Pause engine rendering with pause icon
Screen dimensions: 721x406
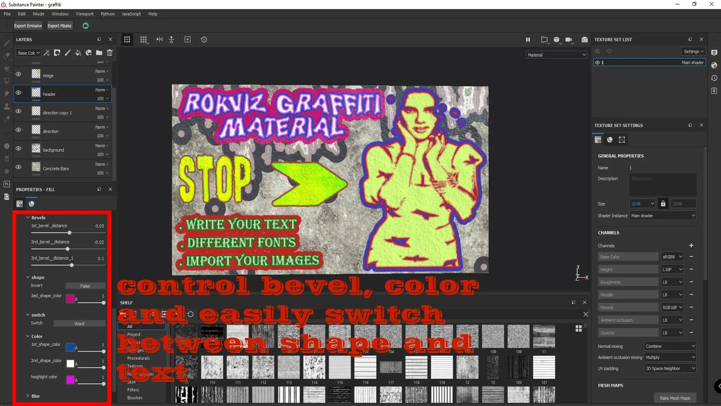[x=528, y=39]
